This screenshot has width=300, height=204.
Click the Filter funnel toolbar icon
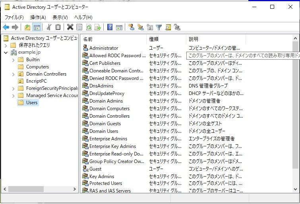click(159, 27)
